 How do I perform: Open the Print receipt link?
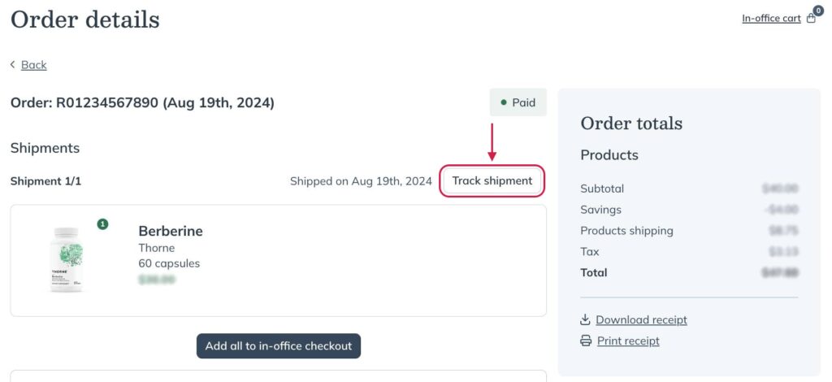tap(628, 341)
